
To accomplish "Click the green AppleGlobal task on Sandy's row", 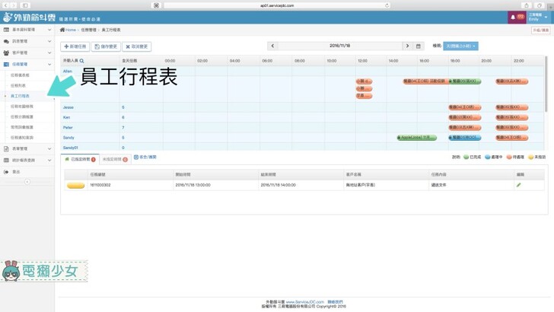I will 417,138.
